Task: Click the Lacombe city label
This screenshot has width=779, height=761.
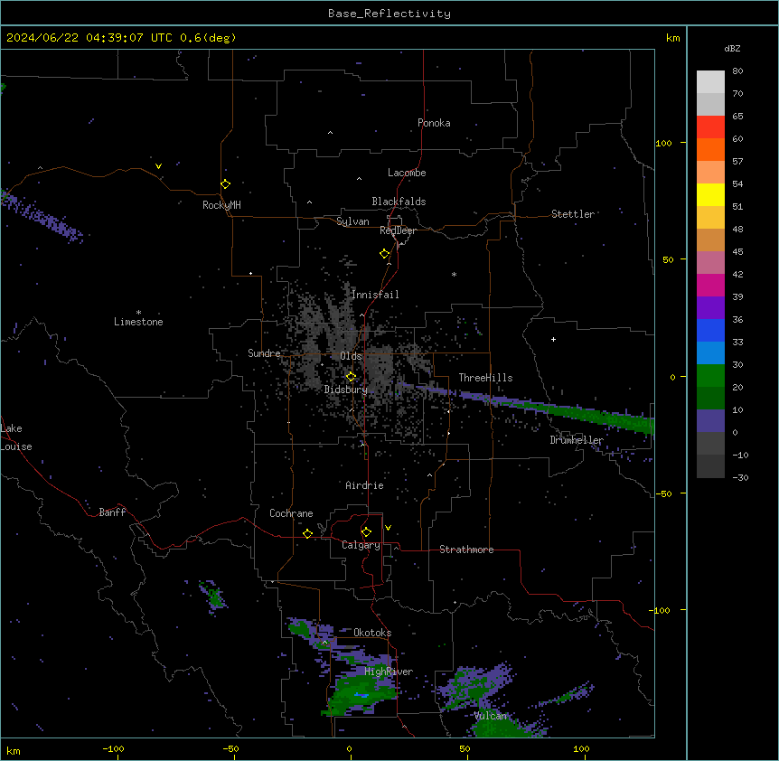Action: [x=407, y=173]
